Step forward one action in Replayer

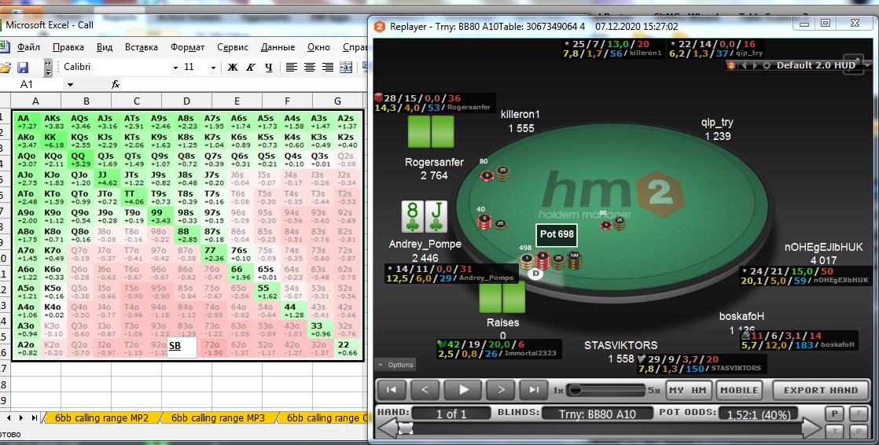501,390
